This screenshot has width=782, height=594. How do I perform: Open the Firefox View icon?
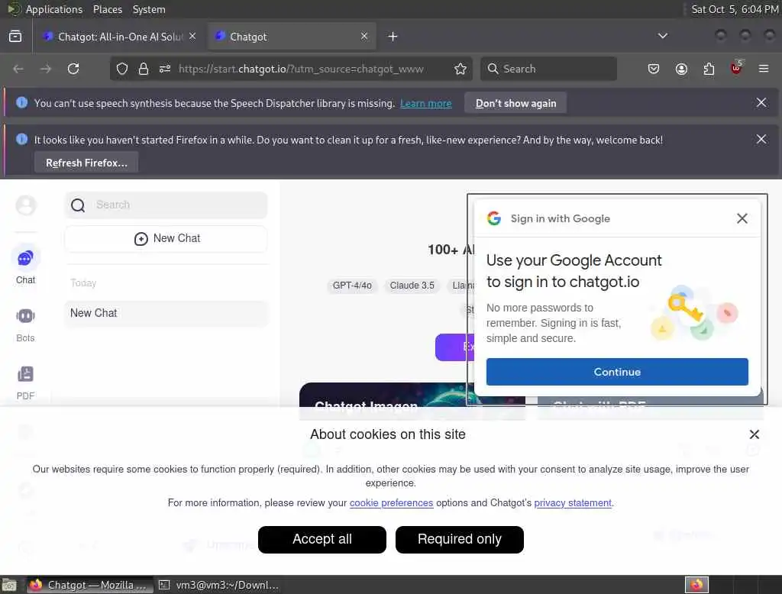click(x=15, y=37)
